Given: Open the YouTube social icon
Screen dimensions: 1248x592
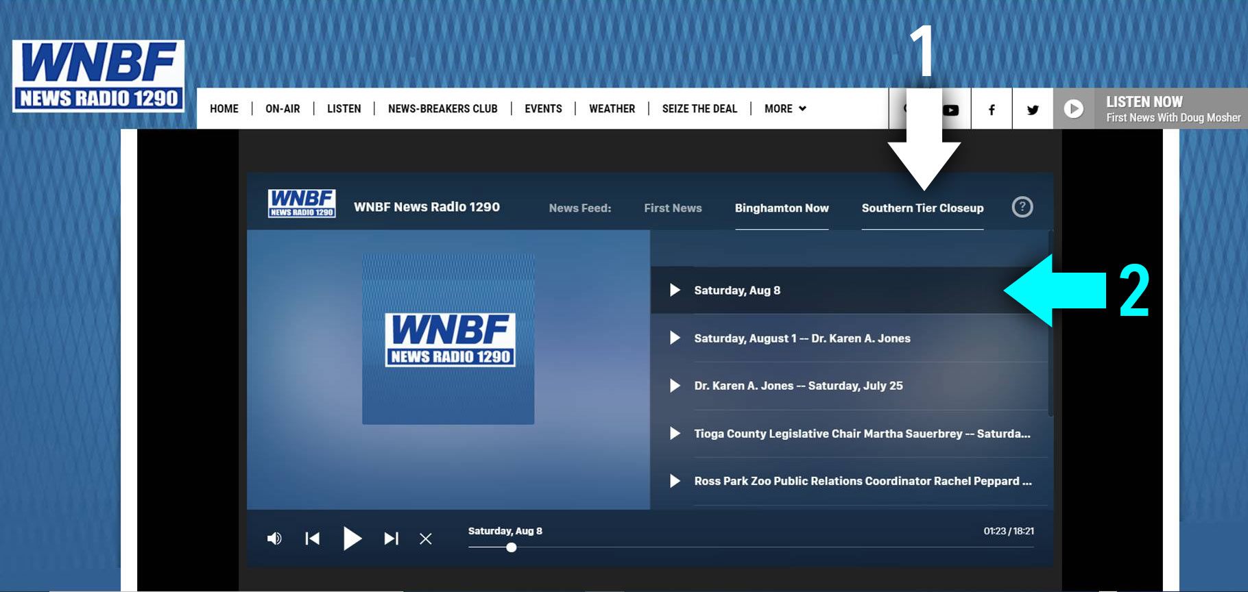Looking at the screenshot, I should [950, 110].
